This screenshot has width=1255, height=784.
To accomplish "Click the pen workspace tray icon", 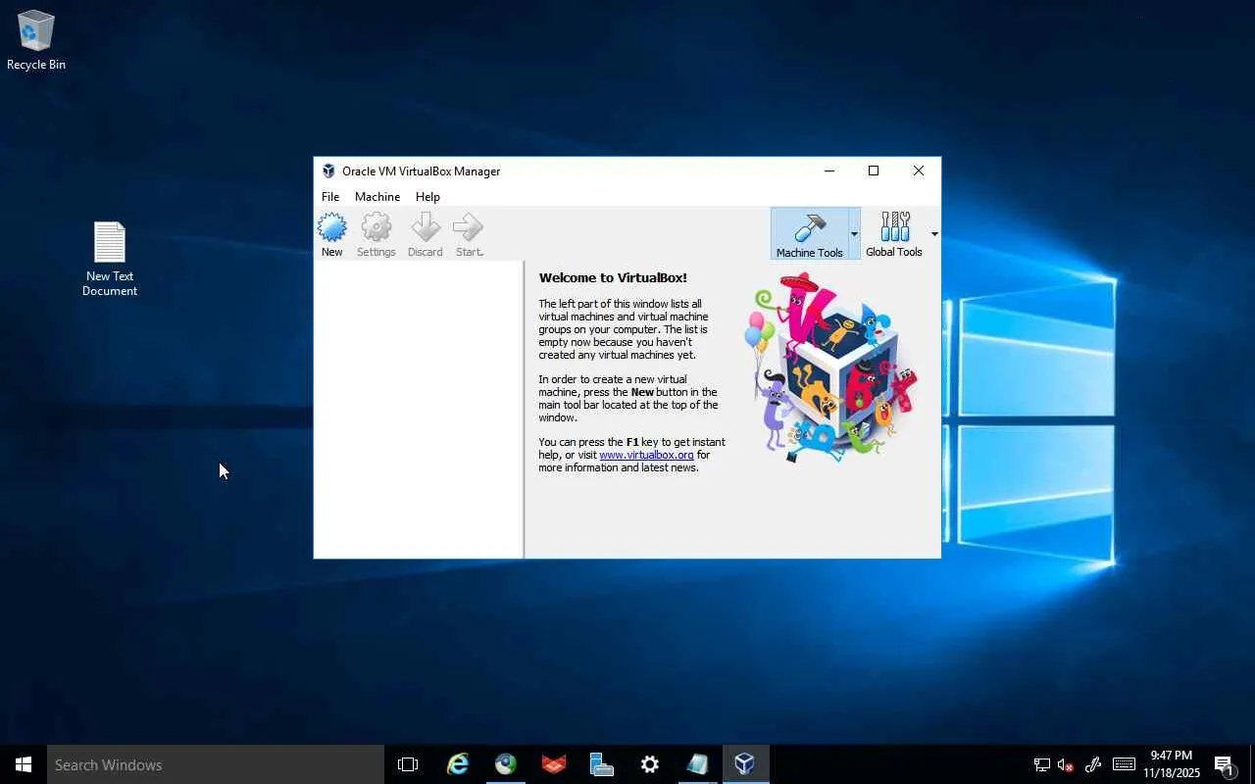I will click(x=1093, y=764).
